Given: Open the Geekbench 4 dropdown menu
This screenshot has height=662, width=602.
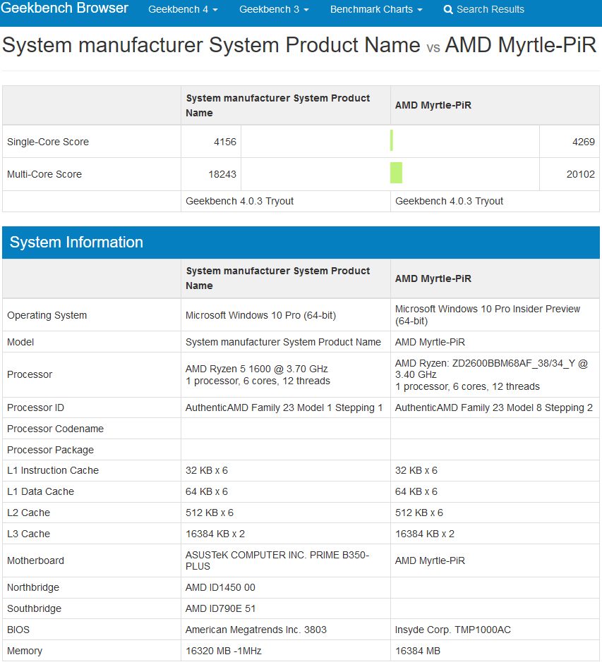Looking at the screenshot, I should click(183, 9).
